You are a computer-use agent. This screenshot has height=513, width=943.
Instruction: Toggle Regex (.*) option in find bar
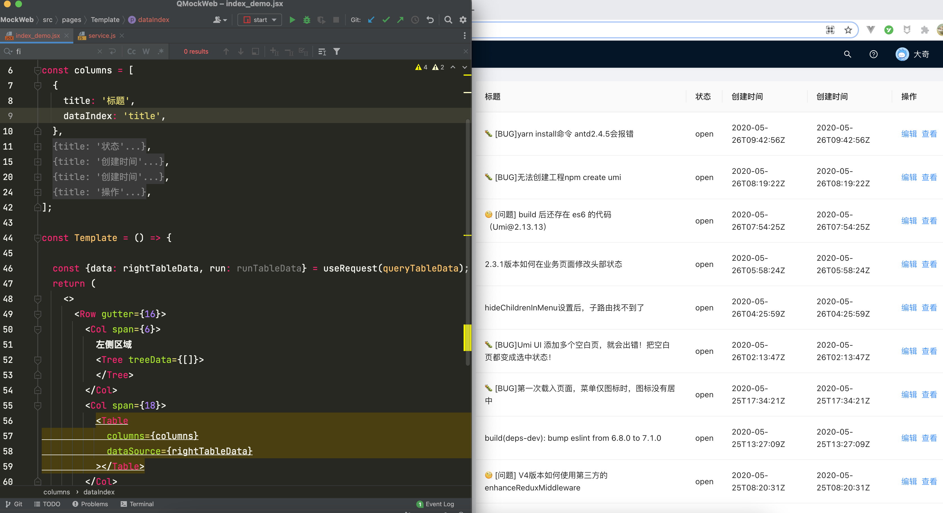[x=160, y=52]
